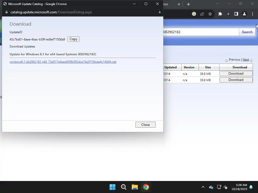Open File Explorer from taskbar
Viewport: 258px width, 193px height.
click(135, 187)
